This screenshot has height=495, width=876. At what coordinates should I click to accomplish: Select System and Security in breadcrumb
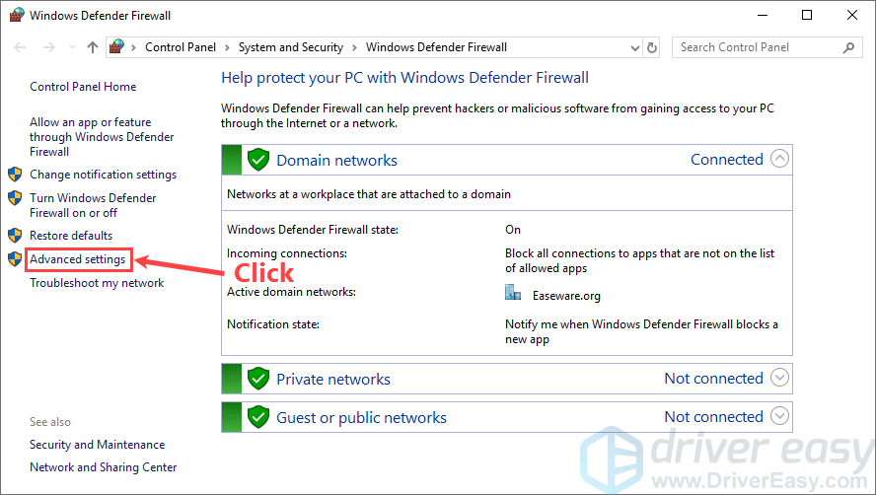point(290,47)
